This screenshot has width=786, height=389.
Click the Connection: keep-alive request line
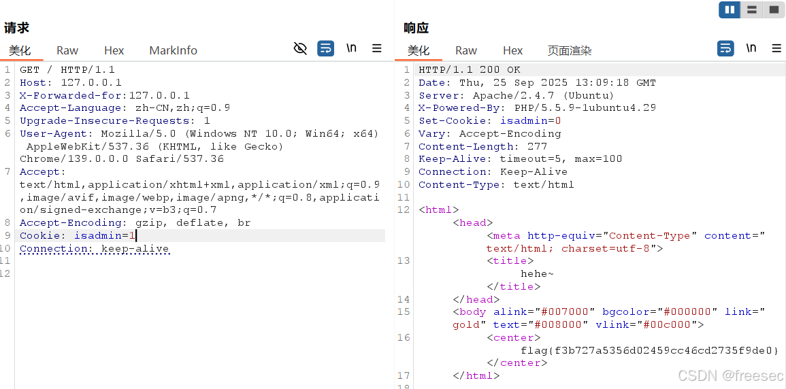click(x=94, y=249)
